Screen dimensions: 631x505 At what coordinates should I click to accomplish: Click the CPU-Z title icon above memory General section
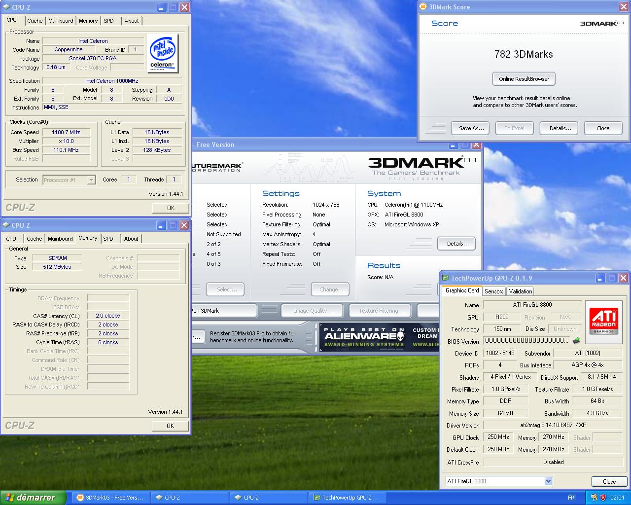point(6,225)
